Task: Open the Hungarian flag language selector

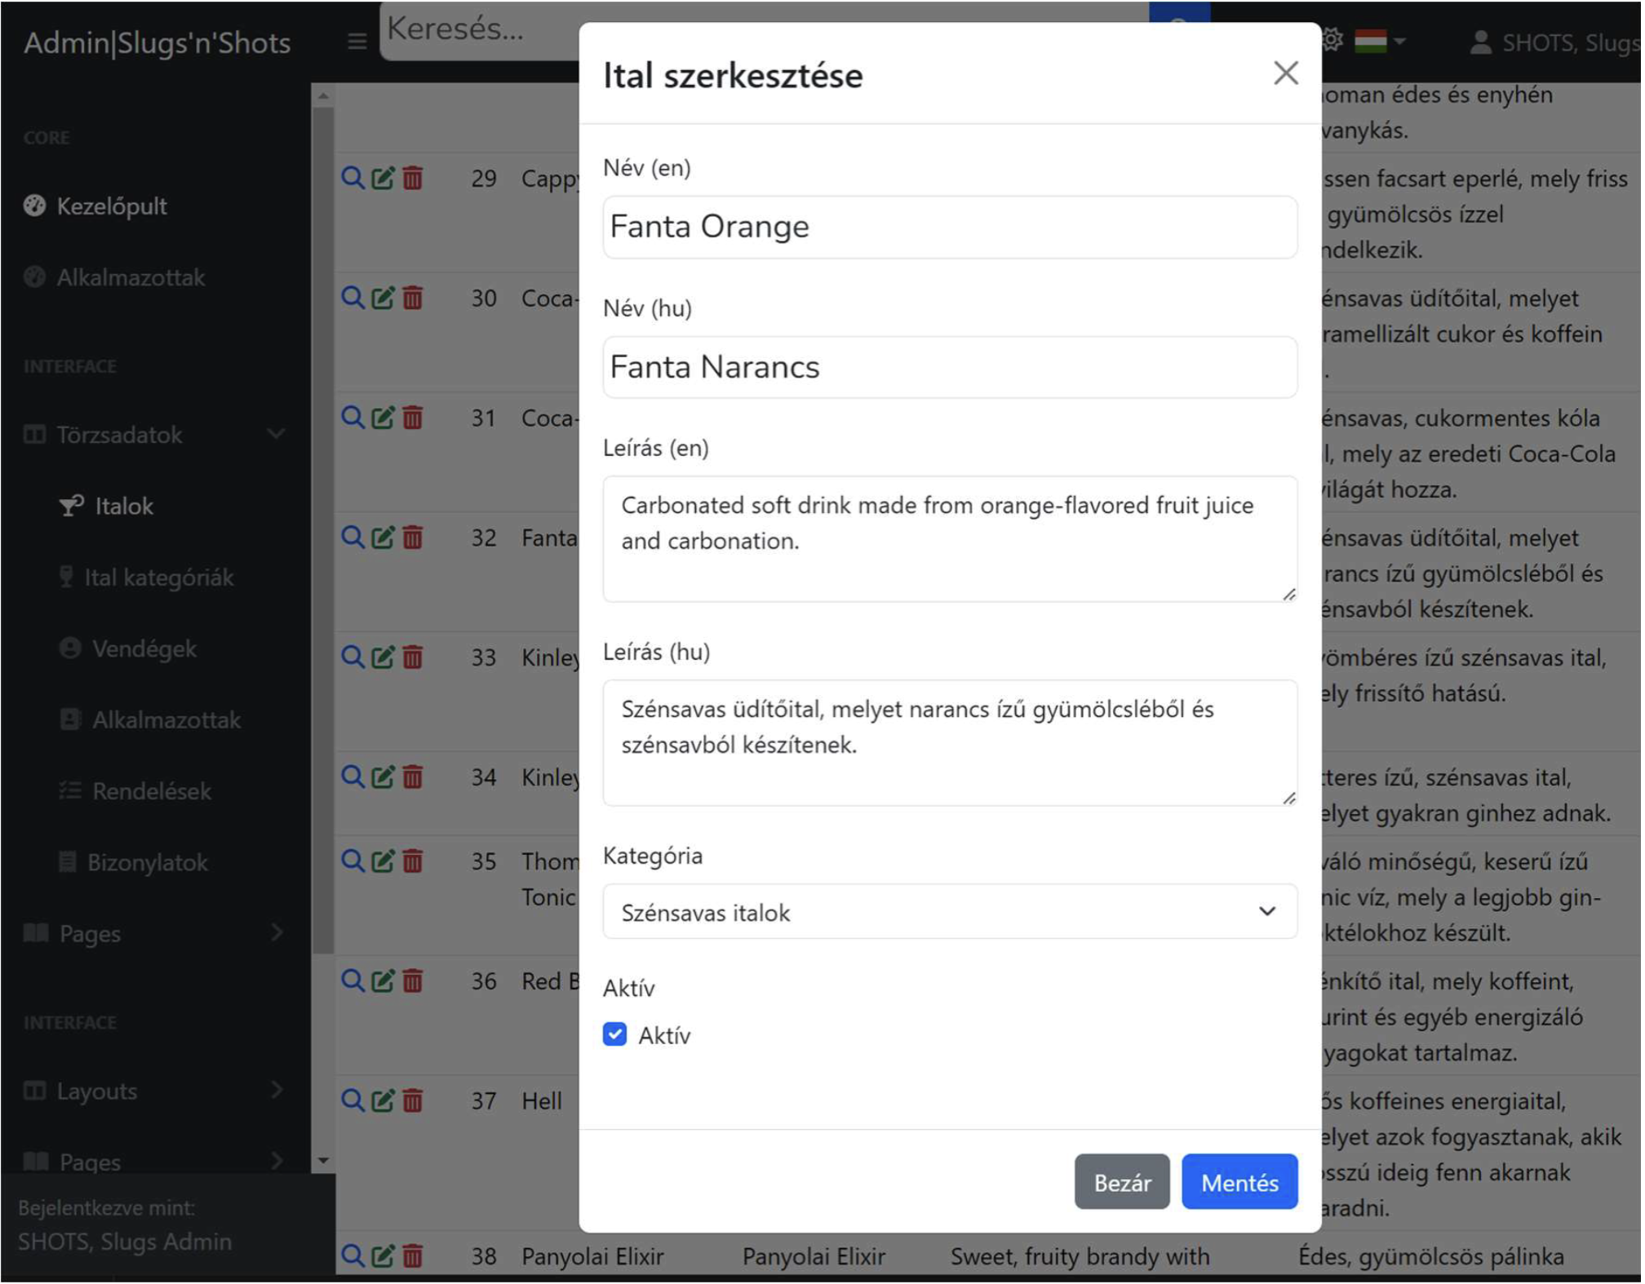Action: (1380, 41)
